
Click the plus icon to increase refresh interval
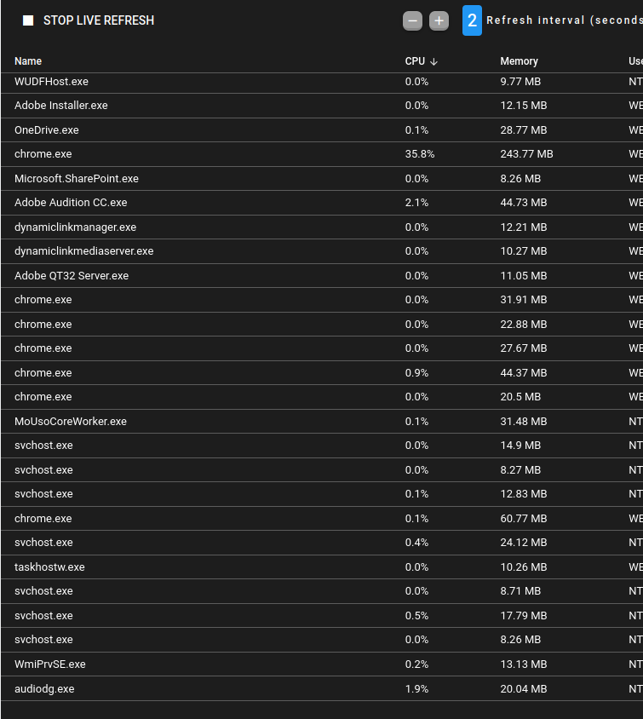[439, 20]
